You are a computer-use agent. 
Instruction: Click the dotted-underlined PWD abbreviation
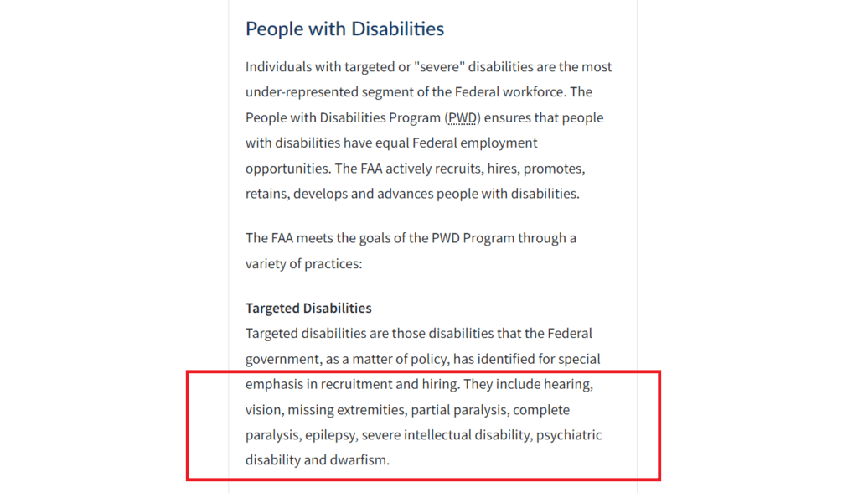coord(463,117)
